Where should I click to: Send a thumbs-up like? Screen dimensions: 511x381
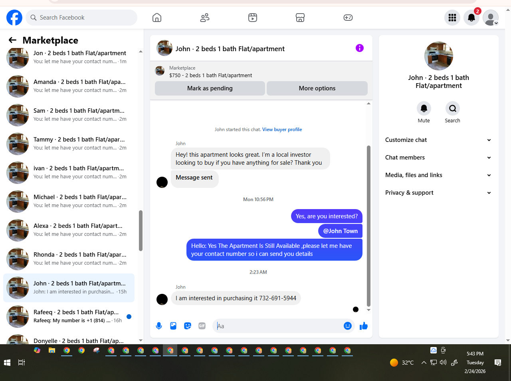pyautogui.click(x=364, y=326)
